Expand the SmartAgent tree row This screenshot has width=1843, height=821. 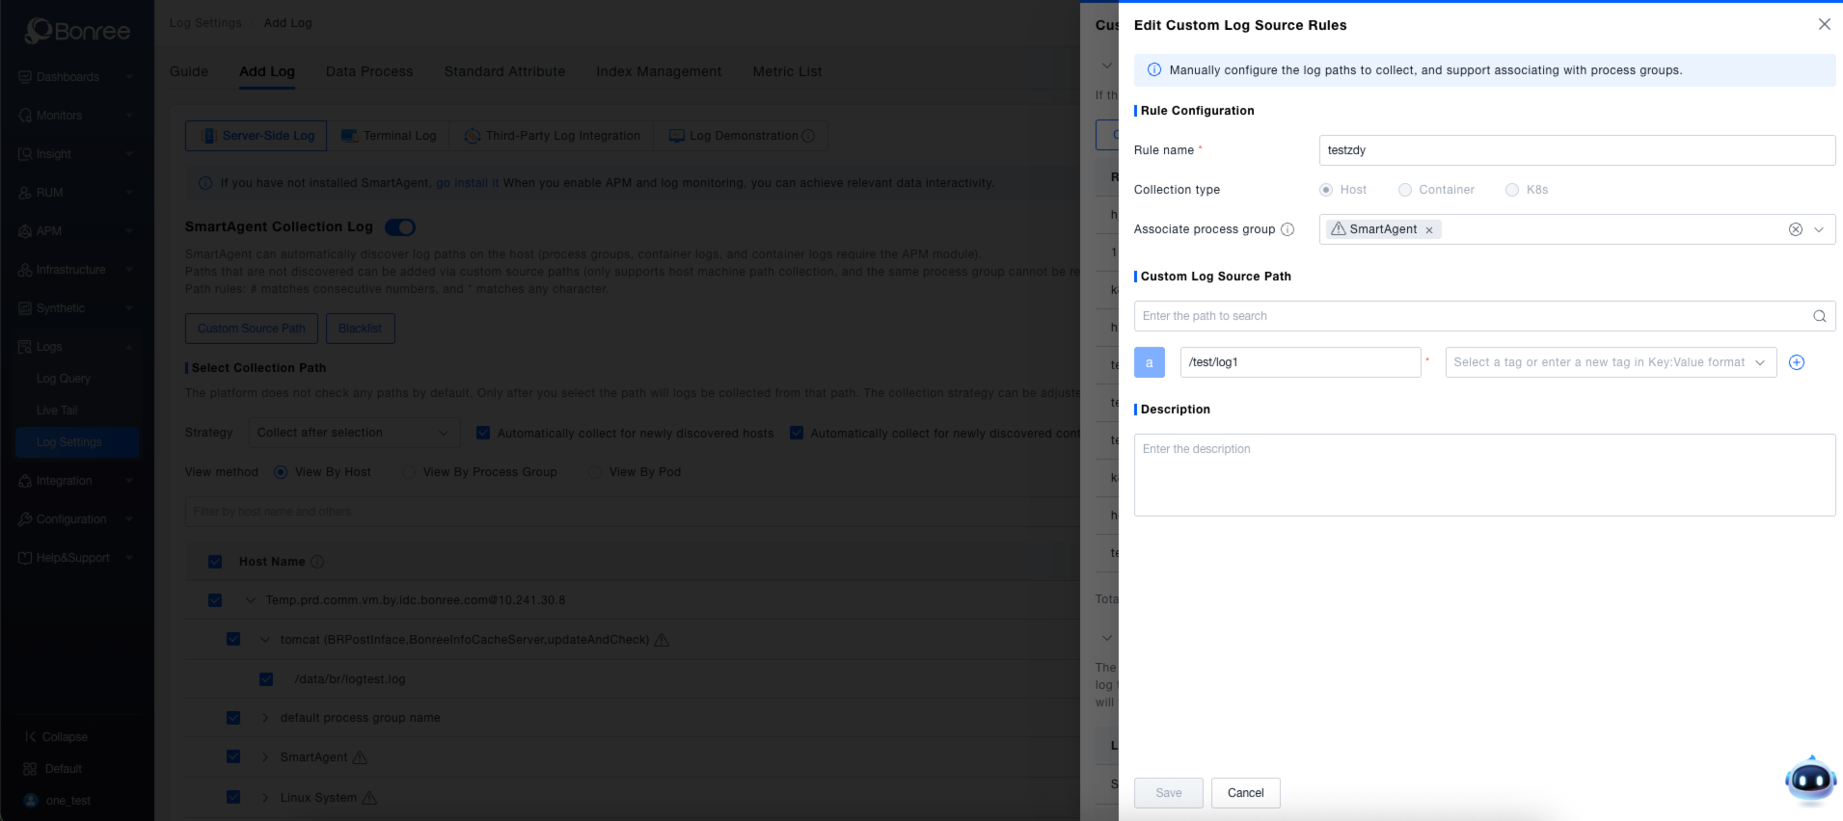pos(265,757)
